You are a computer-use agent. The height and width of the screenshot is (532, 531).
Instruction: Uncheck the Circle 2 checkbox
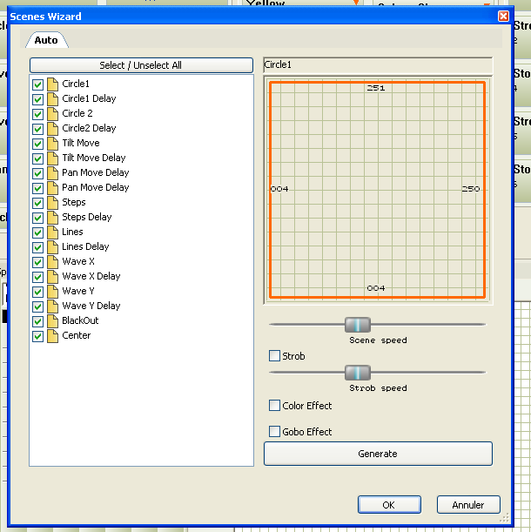click(x=38, y=114)
